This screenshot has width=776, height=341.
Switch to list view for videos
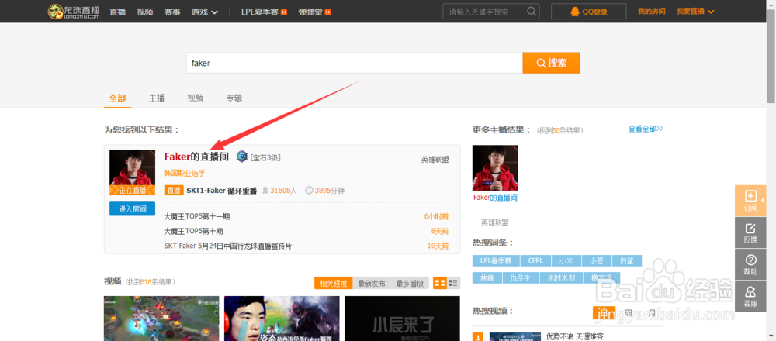tap(453, 283)
